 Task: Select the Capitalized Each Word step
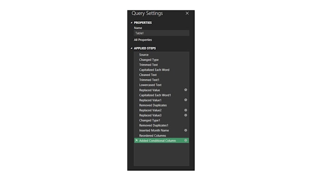[x=161, y=69]
